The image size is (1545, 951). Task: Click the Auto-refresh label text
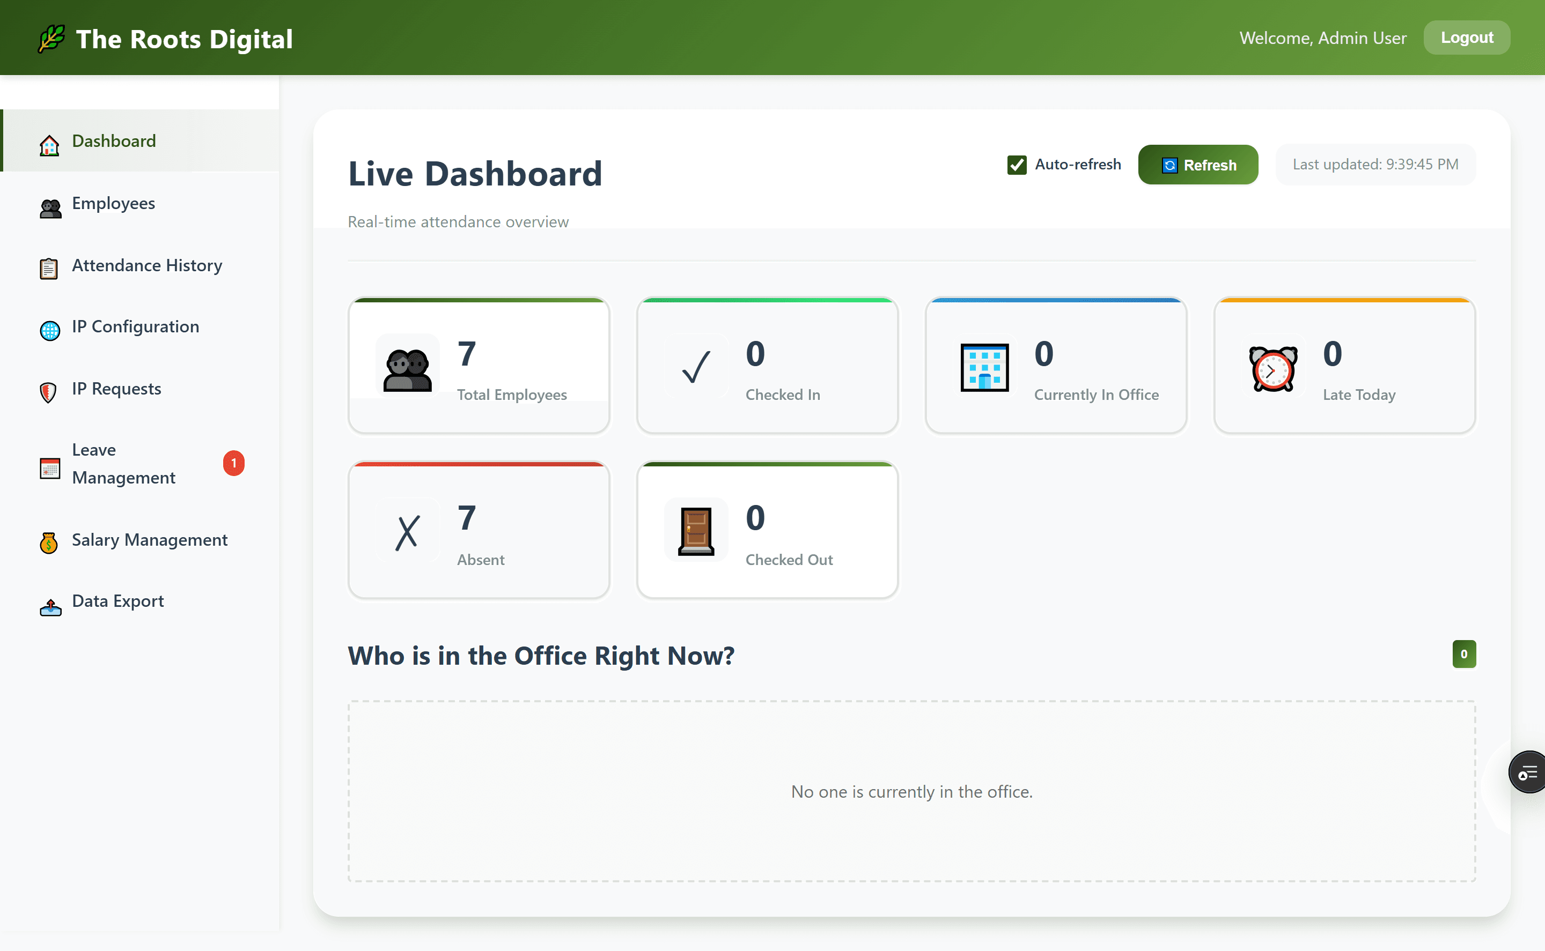1077,165
